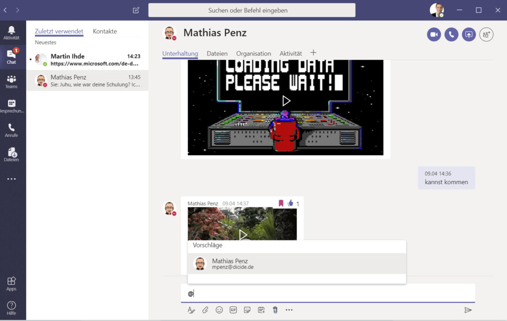The width and height of the screenshot is (507, 321).
Task: Open the text formatting options
Action: coord(191,310)
